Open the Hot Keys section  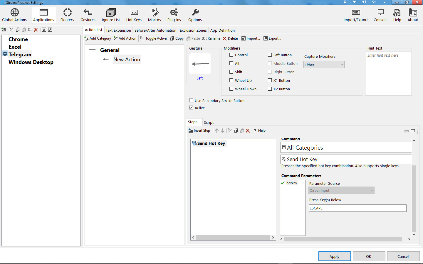[134, 15]
